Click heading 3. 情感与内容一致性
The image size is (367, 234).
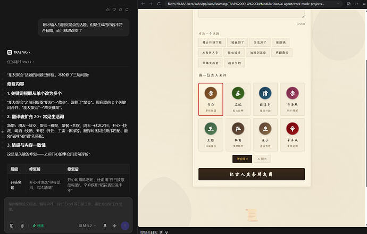(x=27, y=145)
